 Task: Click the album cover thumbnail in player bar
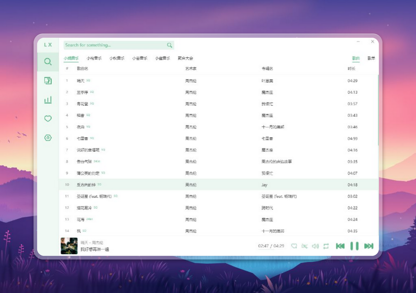[x=69, y=246]
